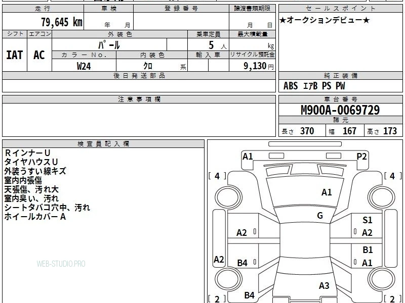Click the B4 mark on the rear door
The image size is (405, 303).
[x=242, y=263]
